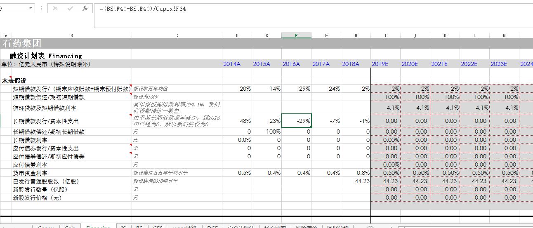The width and height of the screenshot is (533, 228).
Task: Click the 2018A year header
Action: tap(351, 64)
